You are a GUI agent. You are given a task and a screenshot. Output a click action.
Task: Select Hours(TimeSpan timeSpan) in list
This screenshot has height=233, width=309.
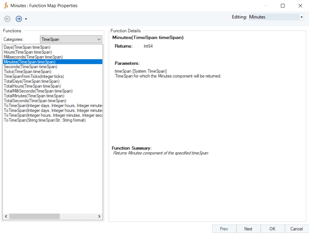click(28, 52)
